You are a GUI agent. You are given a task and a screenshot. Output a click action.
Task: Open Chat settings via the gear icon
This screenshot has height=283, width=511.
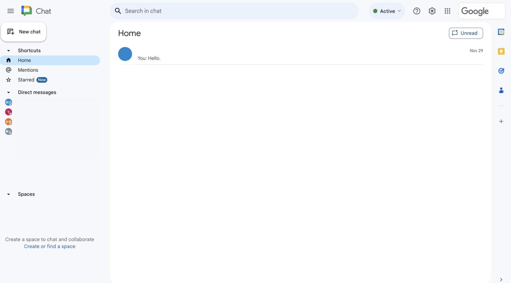[x=432, y=11]
